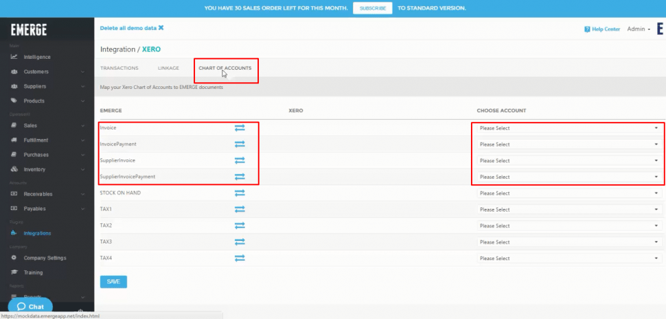The image size is (666, 319).
Task: Click the Customers people icon
Action: pos(14,72)
